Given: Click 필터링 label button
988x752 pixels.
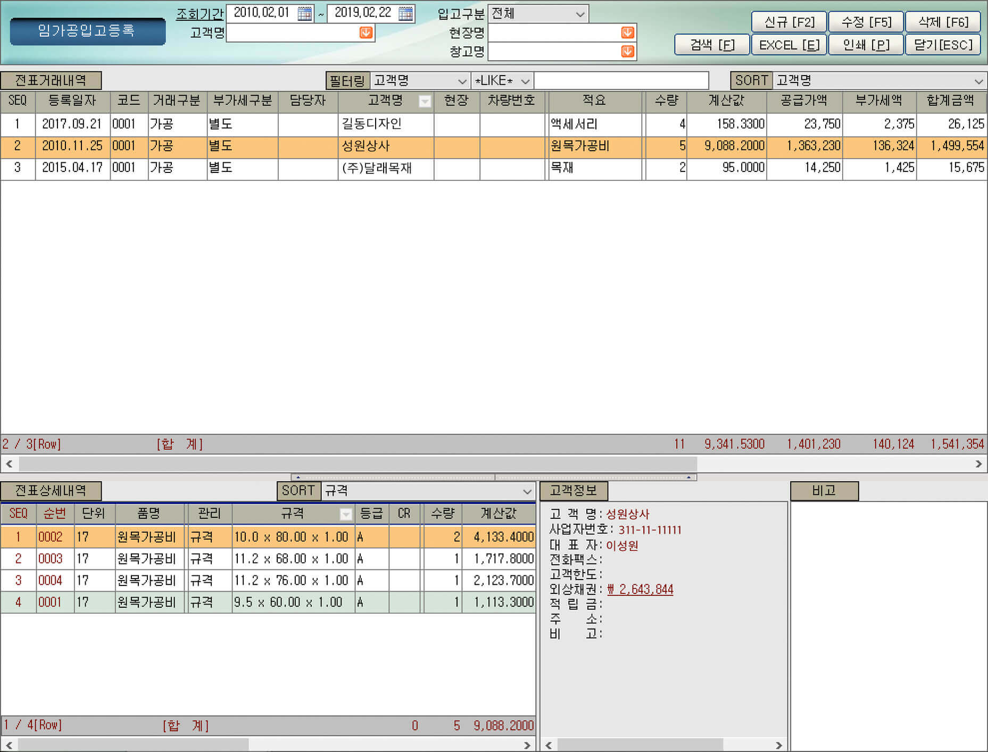Looking at the screenshot, I should 347,81.
